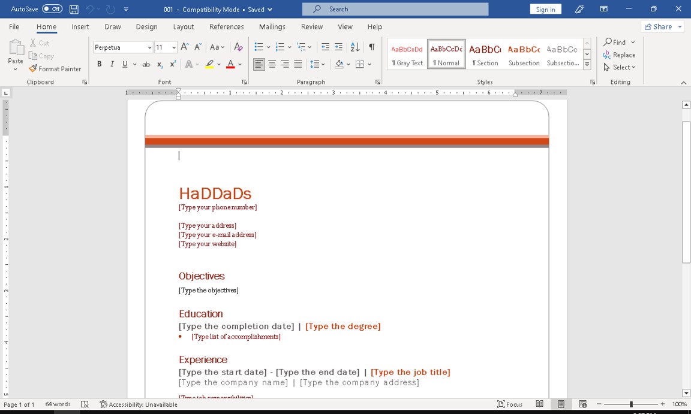Expand the Styles gallery more arrow
The image size is (691, 414).
587,65
